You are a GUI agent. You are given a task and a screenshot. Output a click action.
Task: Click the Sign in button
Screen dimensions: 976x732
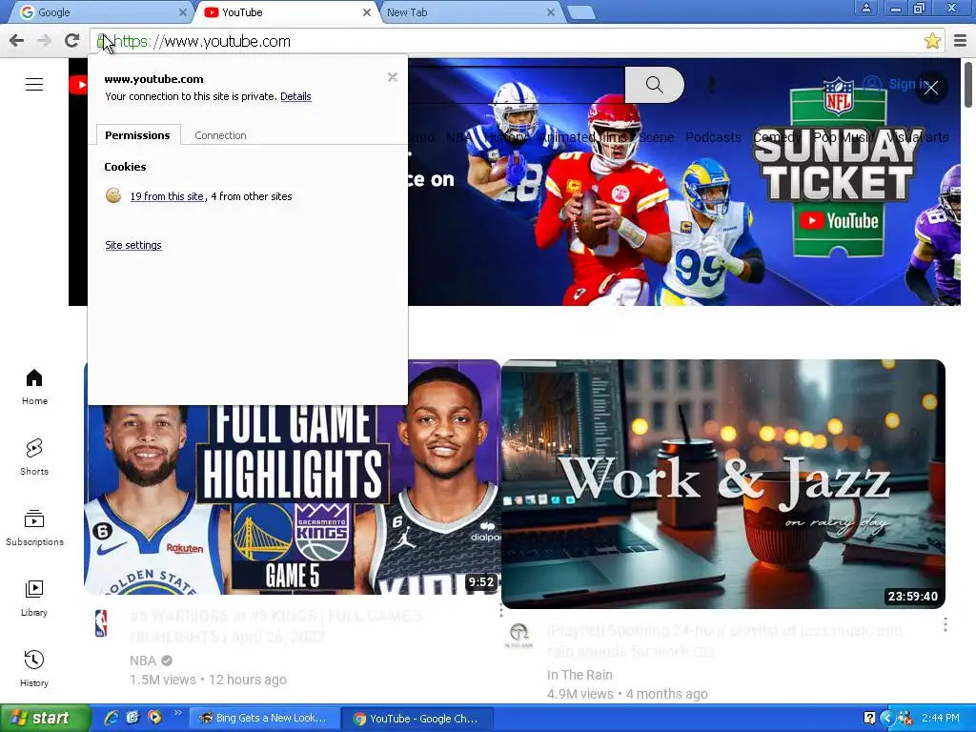896,84
